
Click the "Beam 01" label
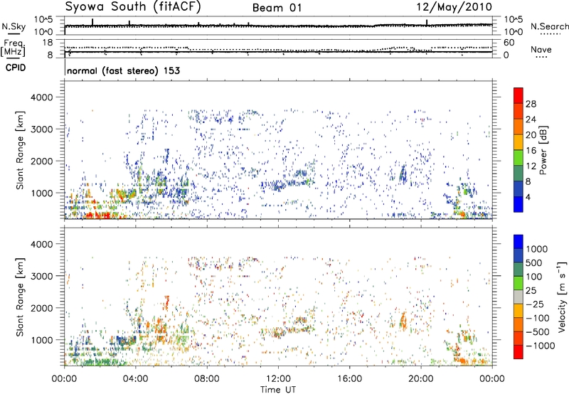[x=277, y=8]
